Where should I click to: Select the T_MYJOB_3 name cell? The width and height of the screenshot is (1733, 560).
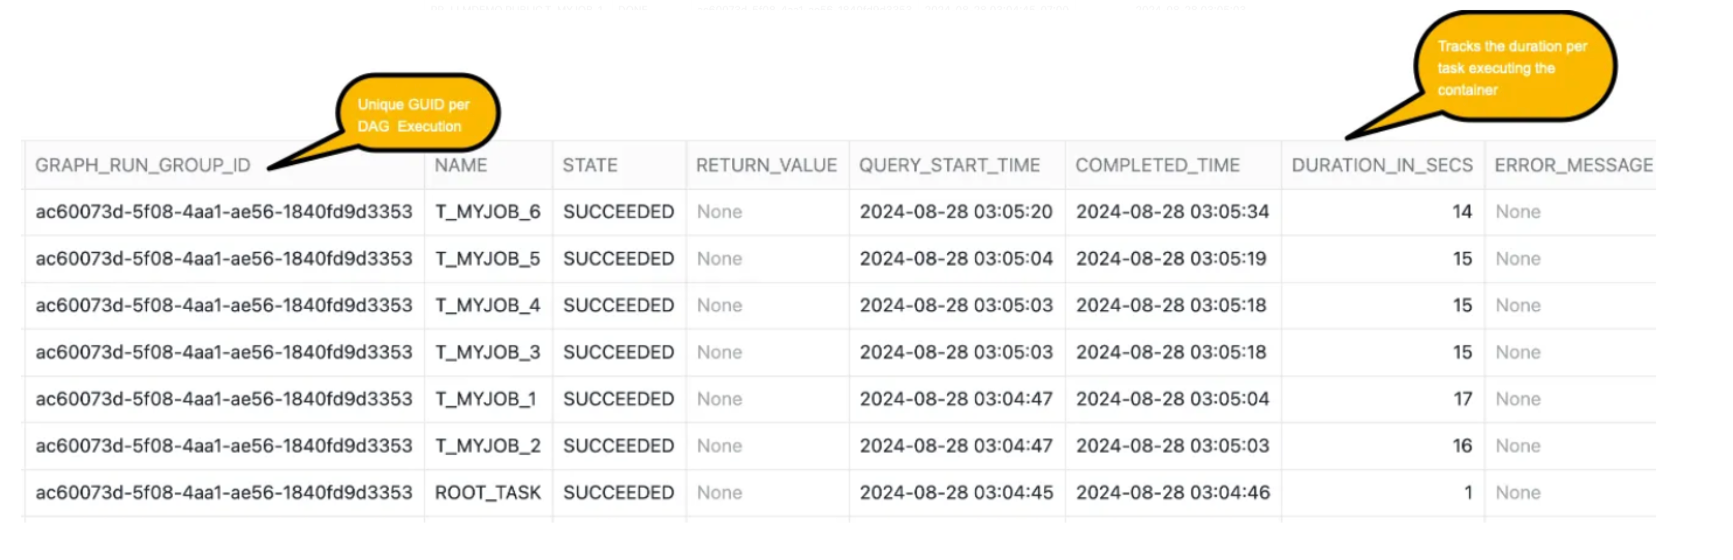(488, 352)
